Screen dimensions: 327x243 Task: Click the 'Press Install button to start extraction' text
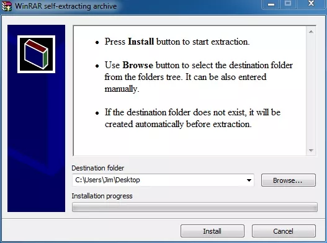click(177, 42)
